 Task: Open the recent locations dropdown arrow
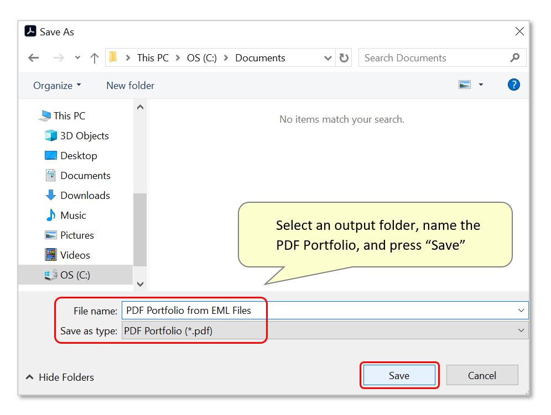click(x=77, y=57)
